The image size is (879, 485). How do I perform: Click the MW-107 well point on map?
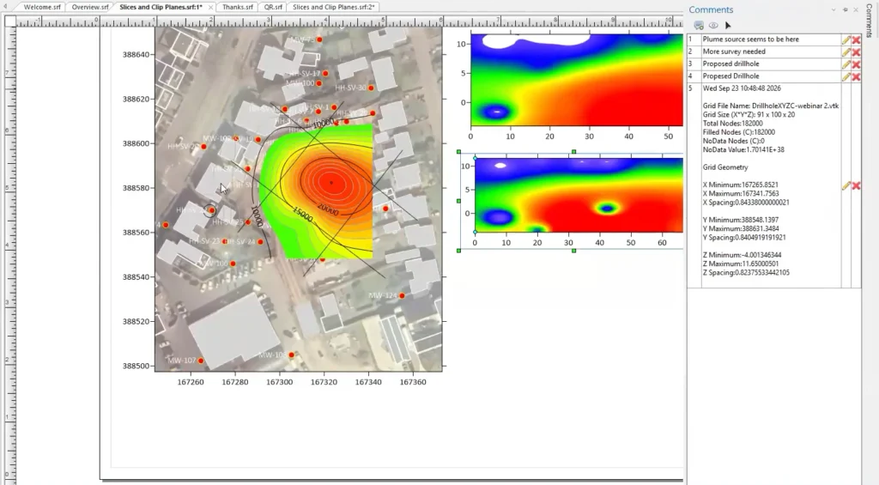[x=201, y=361]
